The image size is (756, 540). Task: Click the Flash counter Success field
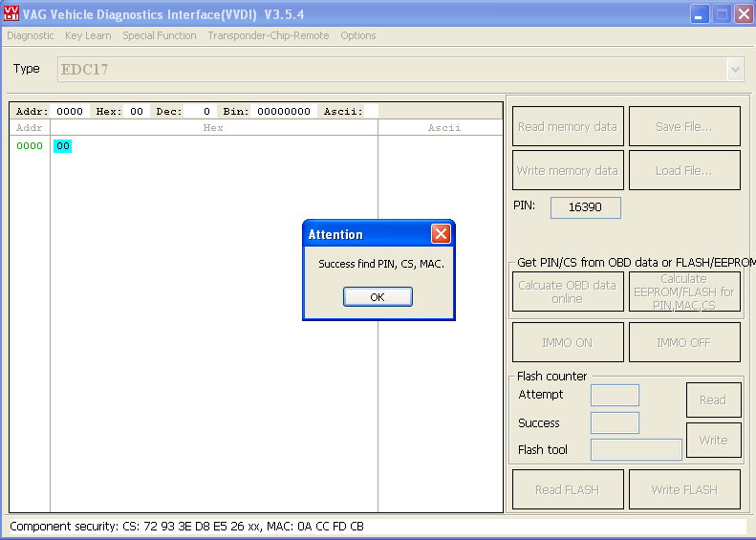615,422
